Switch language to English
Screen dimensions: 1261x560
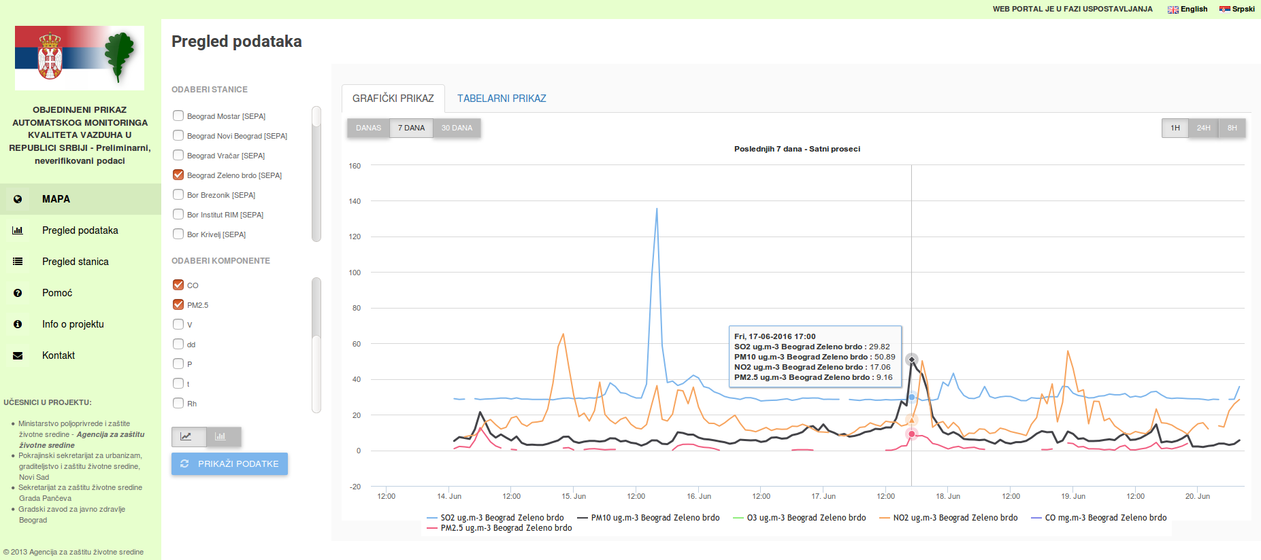pos(1188,10)
